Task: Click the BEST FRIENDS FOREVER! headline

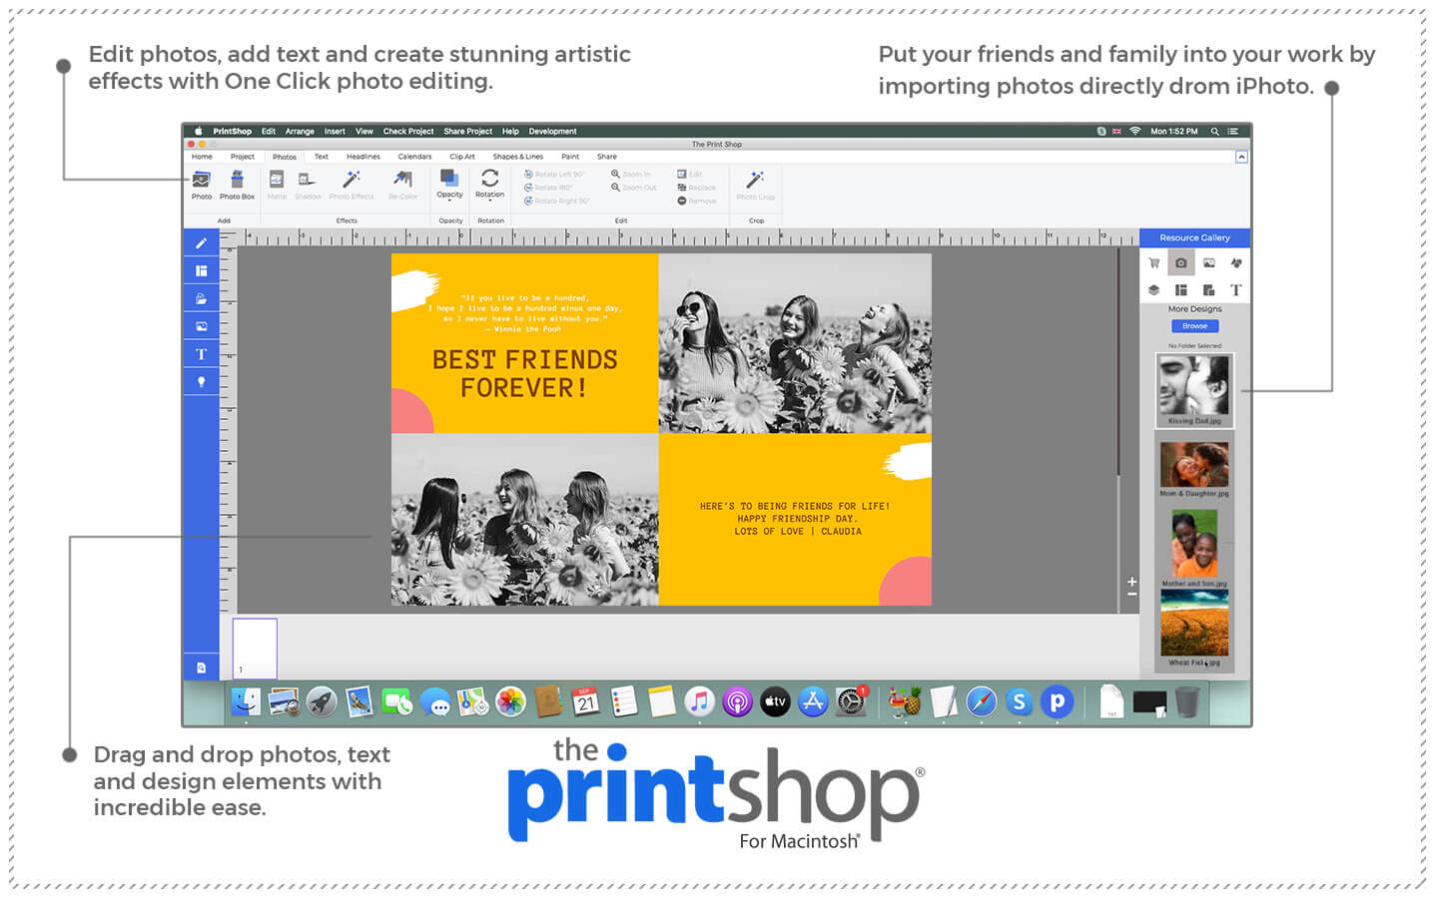Action: pos(524,373)
